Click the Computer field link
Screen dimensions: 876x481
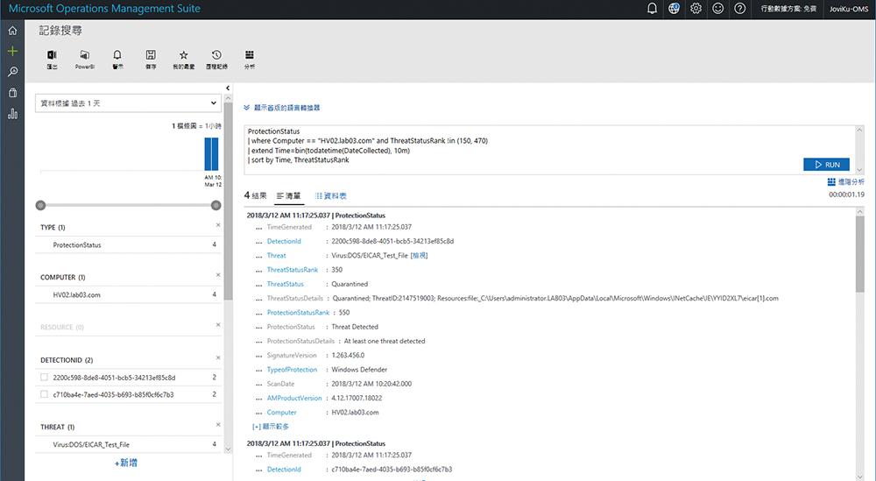281,413
